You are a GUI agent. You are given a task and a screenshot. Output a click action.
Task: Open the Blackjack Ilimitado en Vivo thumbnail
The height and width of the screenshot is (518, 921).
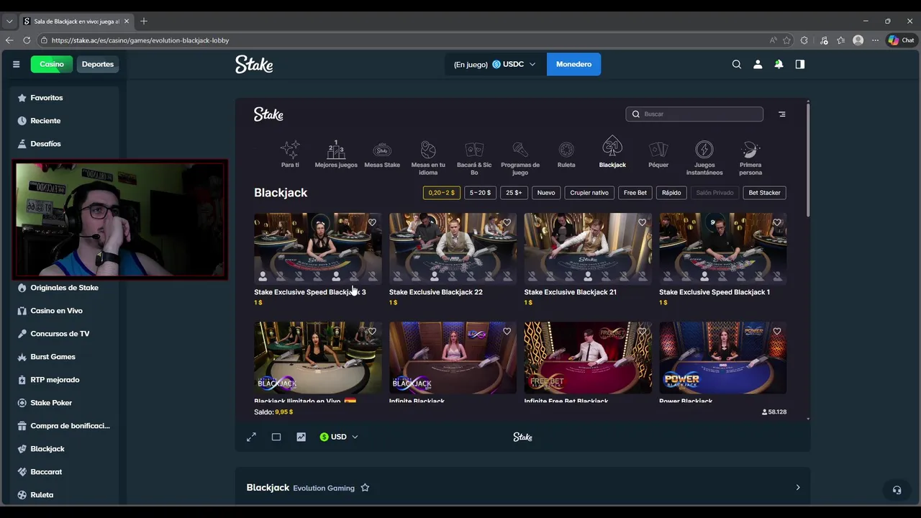pyautogui.click(x=317, y=358)
